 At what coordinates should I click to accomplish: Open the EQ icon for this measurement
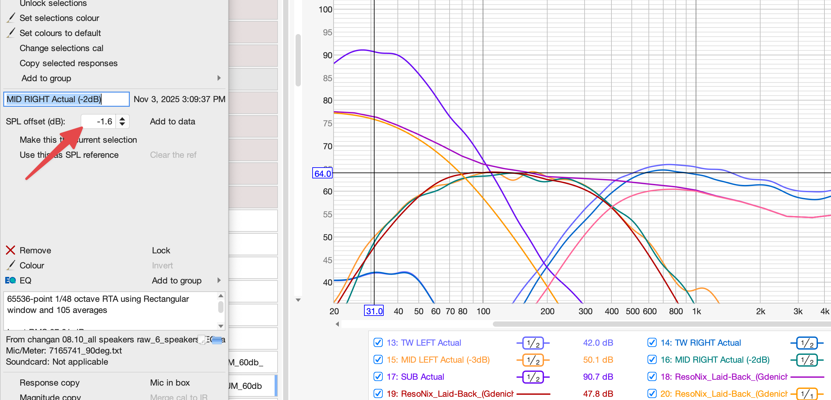tap(10, 281)
